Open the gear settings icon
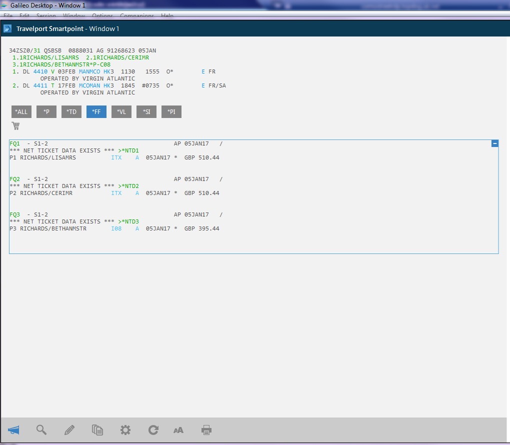 [x=125, y=430]
